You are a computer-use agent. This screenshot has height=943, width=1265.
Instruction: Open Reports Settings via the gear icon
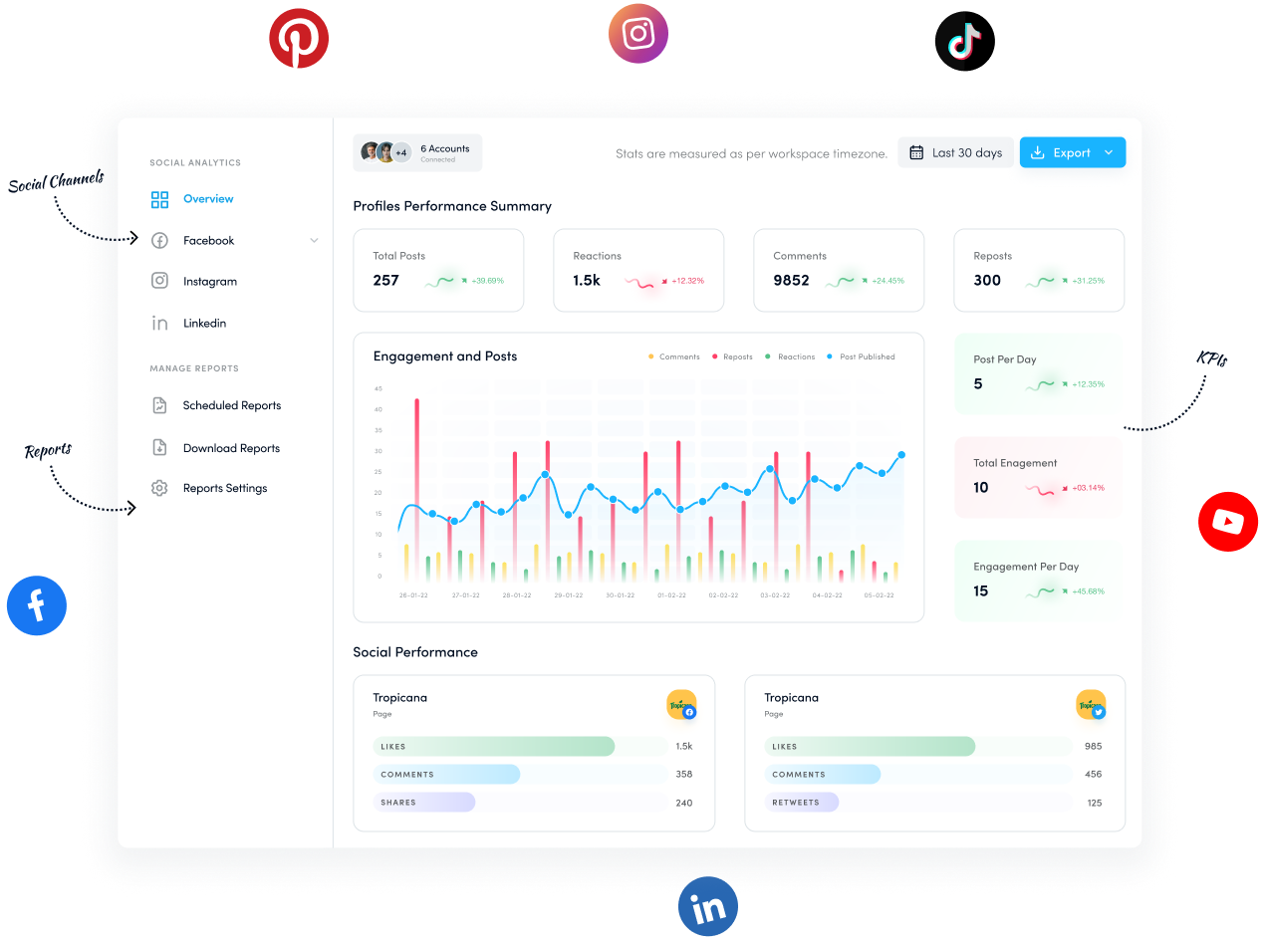click(x=159, y=488)
